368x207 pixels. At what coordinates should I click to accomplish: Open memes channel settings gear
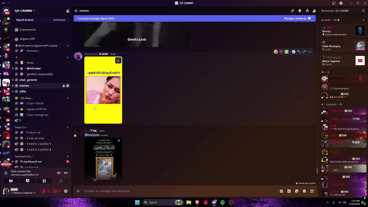coord(68,86)
